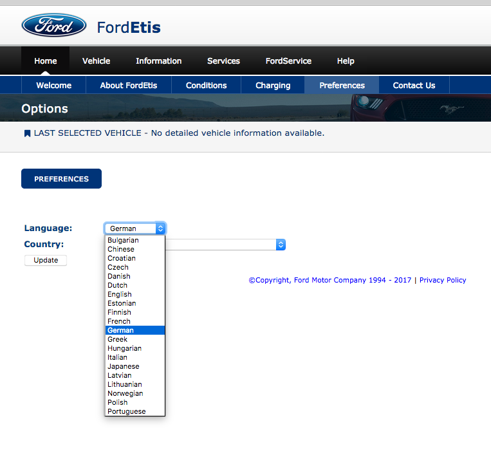This screenshot has height=466, width=491.
Task: Switch to the Charging tab
Action: [x=273, y=86]
